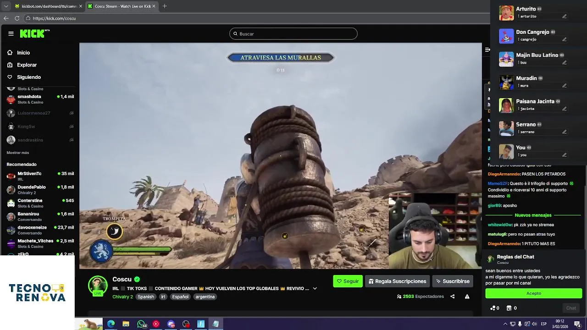Go to Inicio in the sidebar
The height and width of the screenshot is (330, 587).
pyautogui.click(x=23, y=53)
